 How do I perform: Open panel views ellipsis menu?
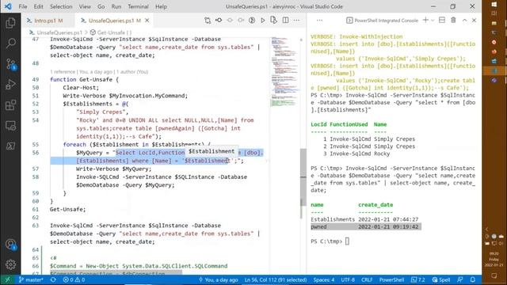pos(319,21)
